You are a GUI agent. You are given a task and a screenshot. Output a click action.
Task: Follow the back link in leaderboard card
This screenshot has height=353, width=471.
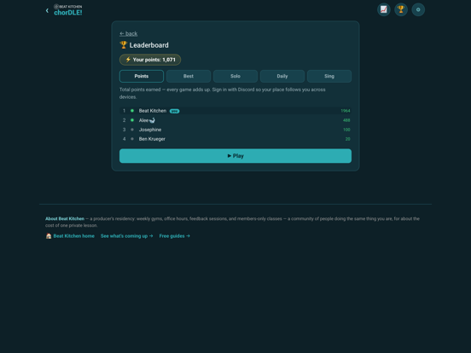click(129, 33)
